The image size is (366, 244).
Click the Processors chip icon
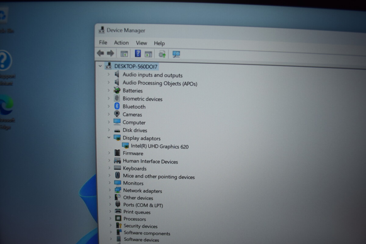click(118, 218)
